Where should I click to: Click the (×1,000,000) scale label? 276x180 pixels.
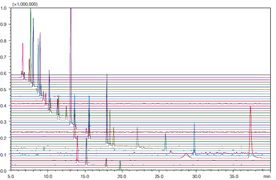pos(25,4)
